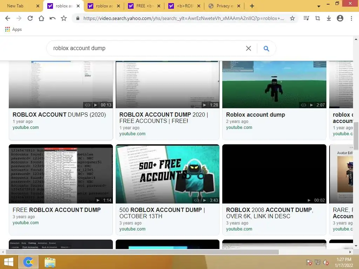Open the user profile icon
Screen dimensions: 359x269
pos(340,18)
